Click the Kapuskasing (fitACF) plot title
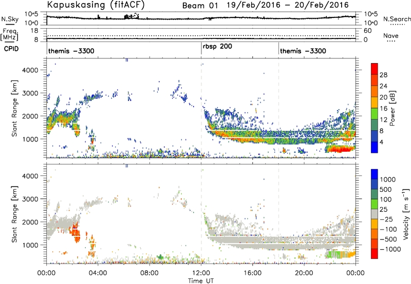This screenshot has width=411, height=284. point(96,5)
